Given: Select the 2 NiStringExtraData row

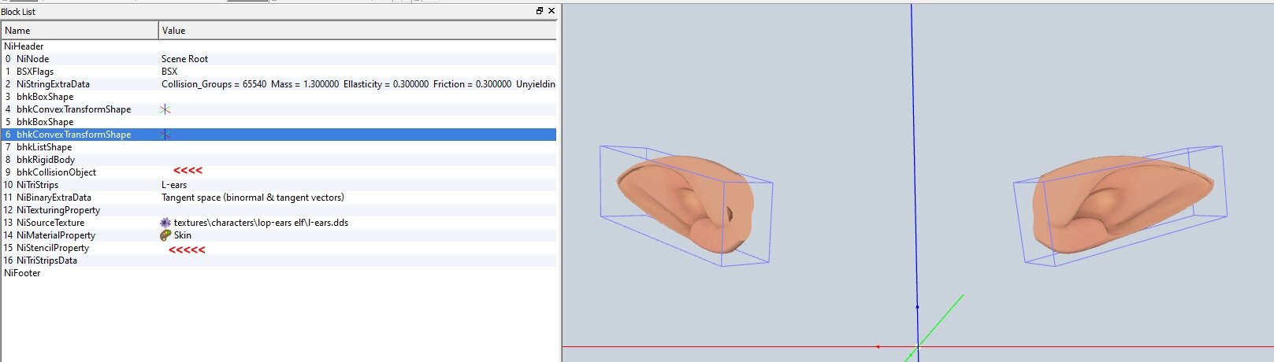Looking at the screenshot, I should pos(279,84).
